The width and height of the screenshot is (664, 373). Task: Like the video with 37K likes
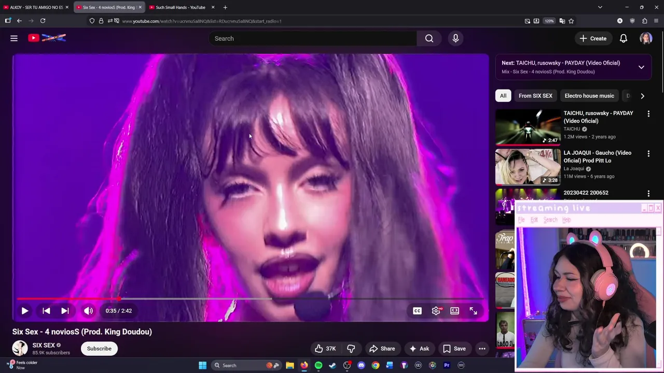(x=325, y=349)
